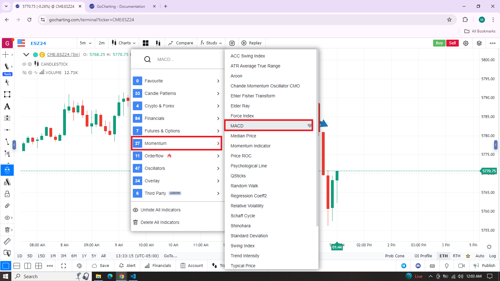Collapse the Study dropdown
This screenshot has width=500, height=281.
tap(211, 43)
